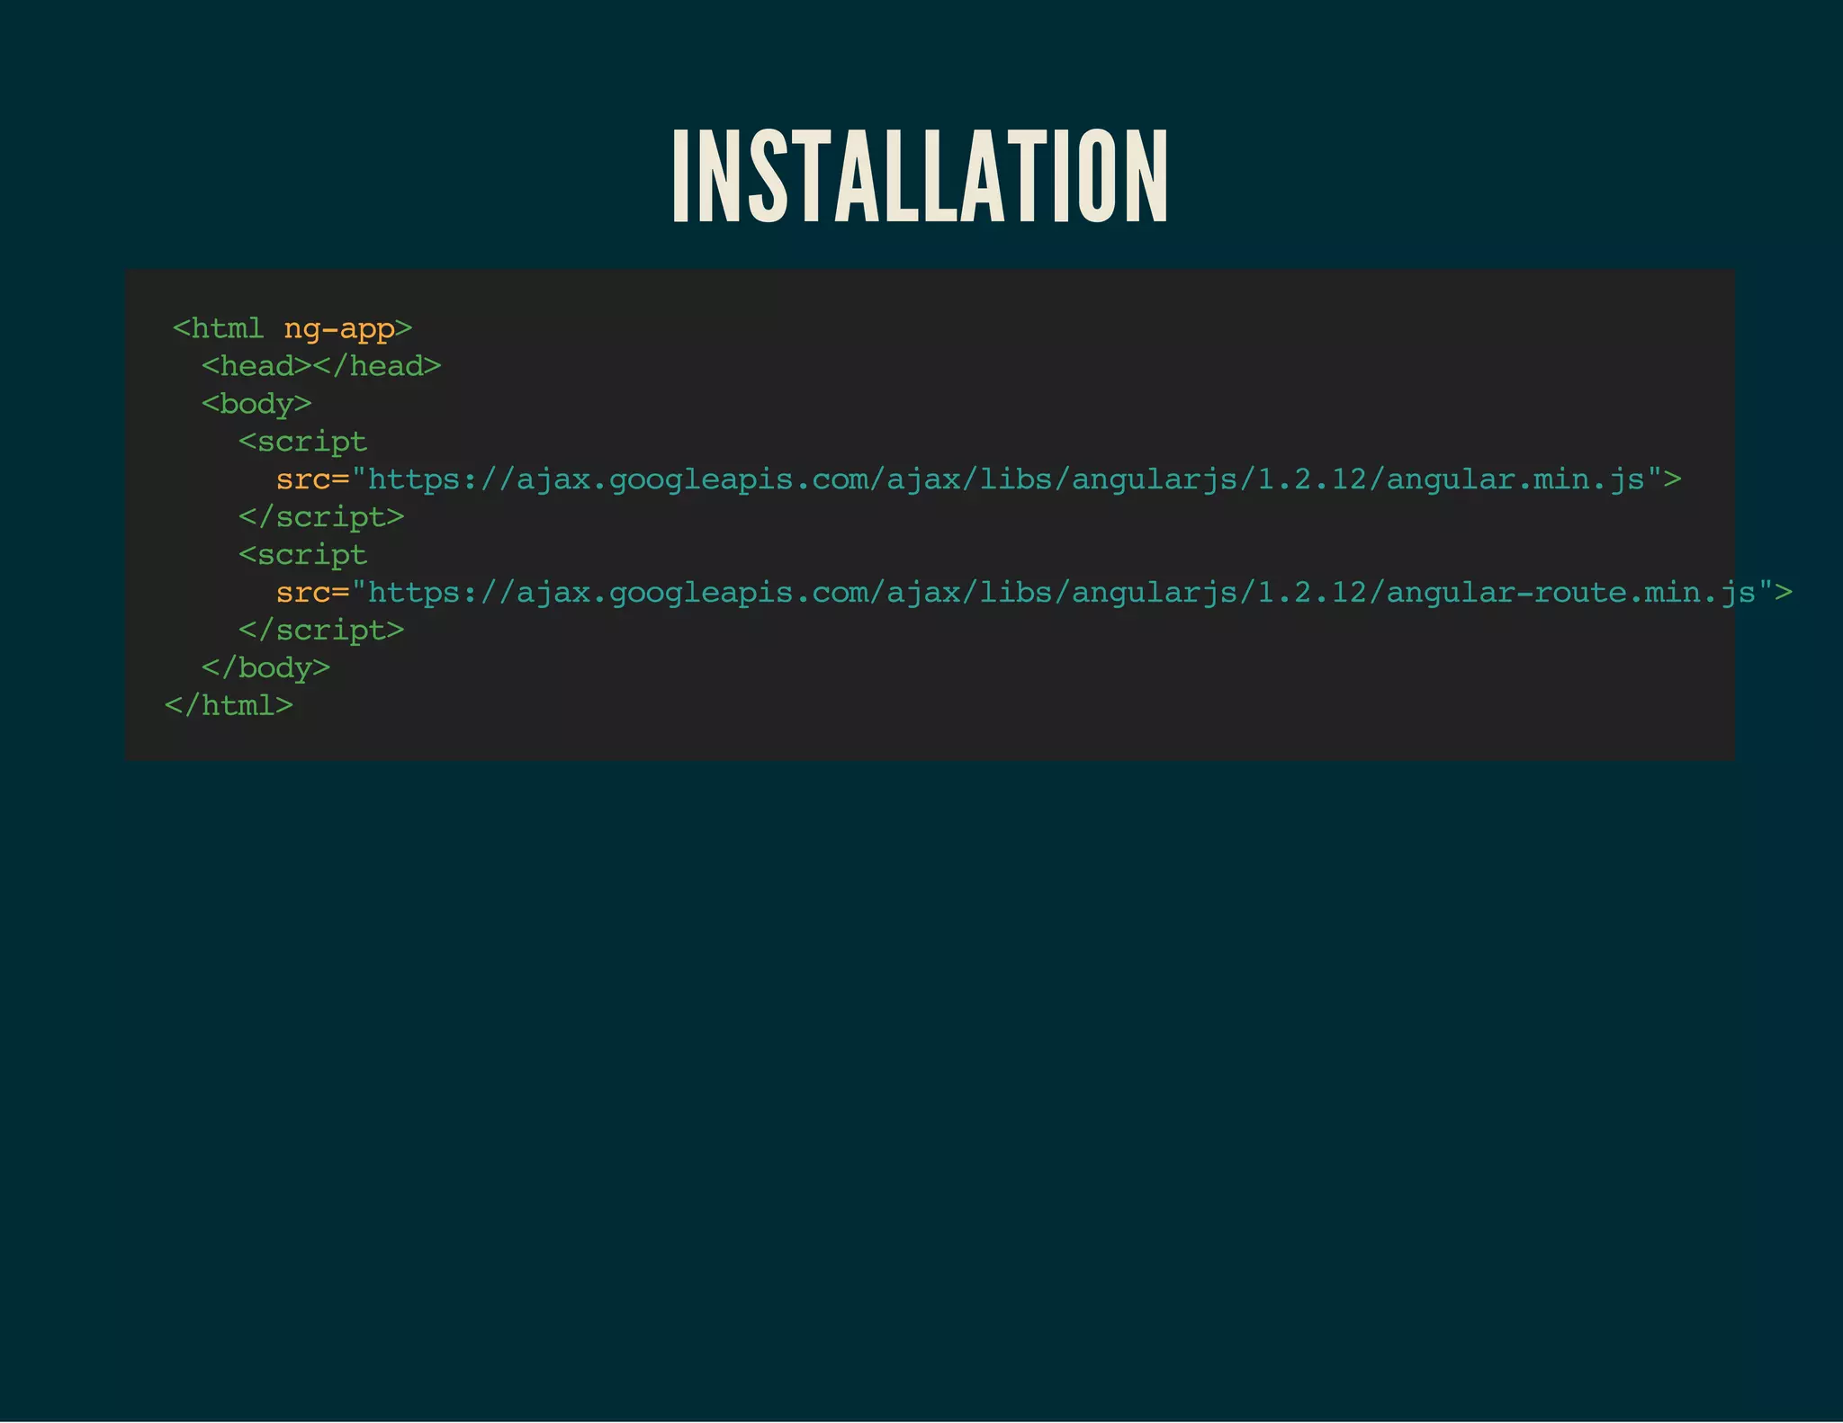Select the '<html ng-app>' code line
Screen dimensions: 1843x1423
pos(292,329)
